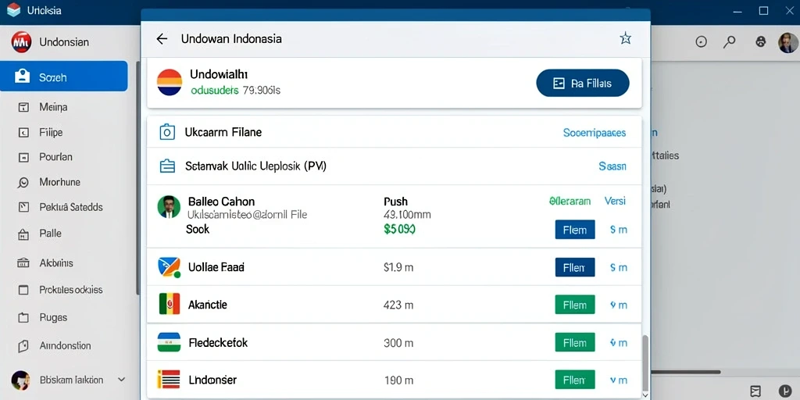Expand the dropdown in Fledeckefok row
Viewport: 800px width, 400px height.
click(619, 343)
